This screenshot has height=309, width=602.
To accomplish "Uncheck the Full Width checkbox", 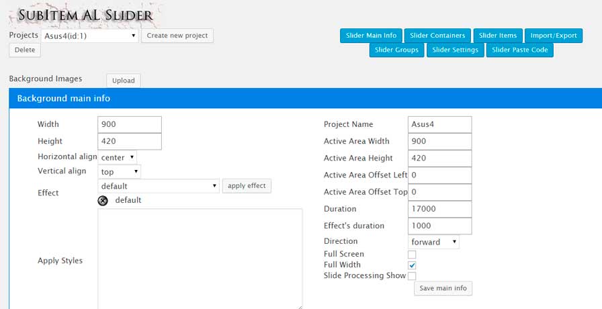I will pyautogui.click(x=412, y=265).
